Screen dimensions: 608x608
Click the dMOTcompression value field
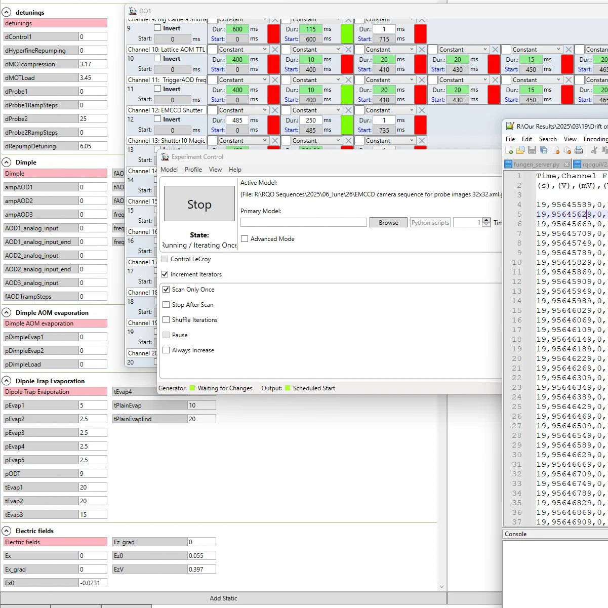pos(93,64)
